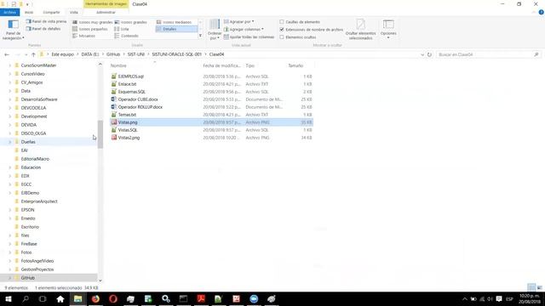Open the Opciones button
Viewport: 545px width, 306px height.
(x=388, y=30)
